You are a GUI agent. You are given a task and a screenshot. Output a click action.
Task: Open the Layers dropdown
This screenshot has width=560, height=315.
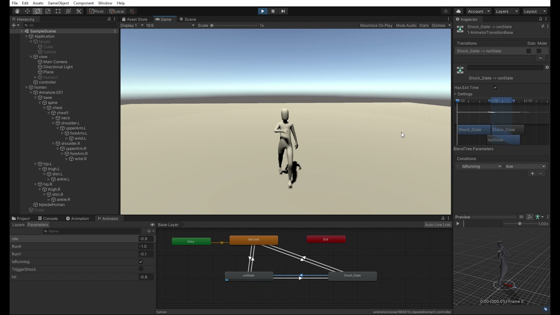506,11
